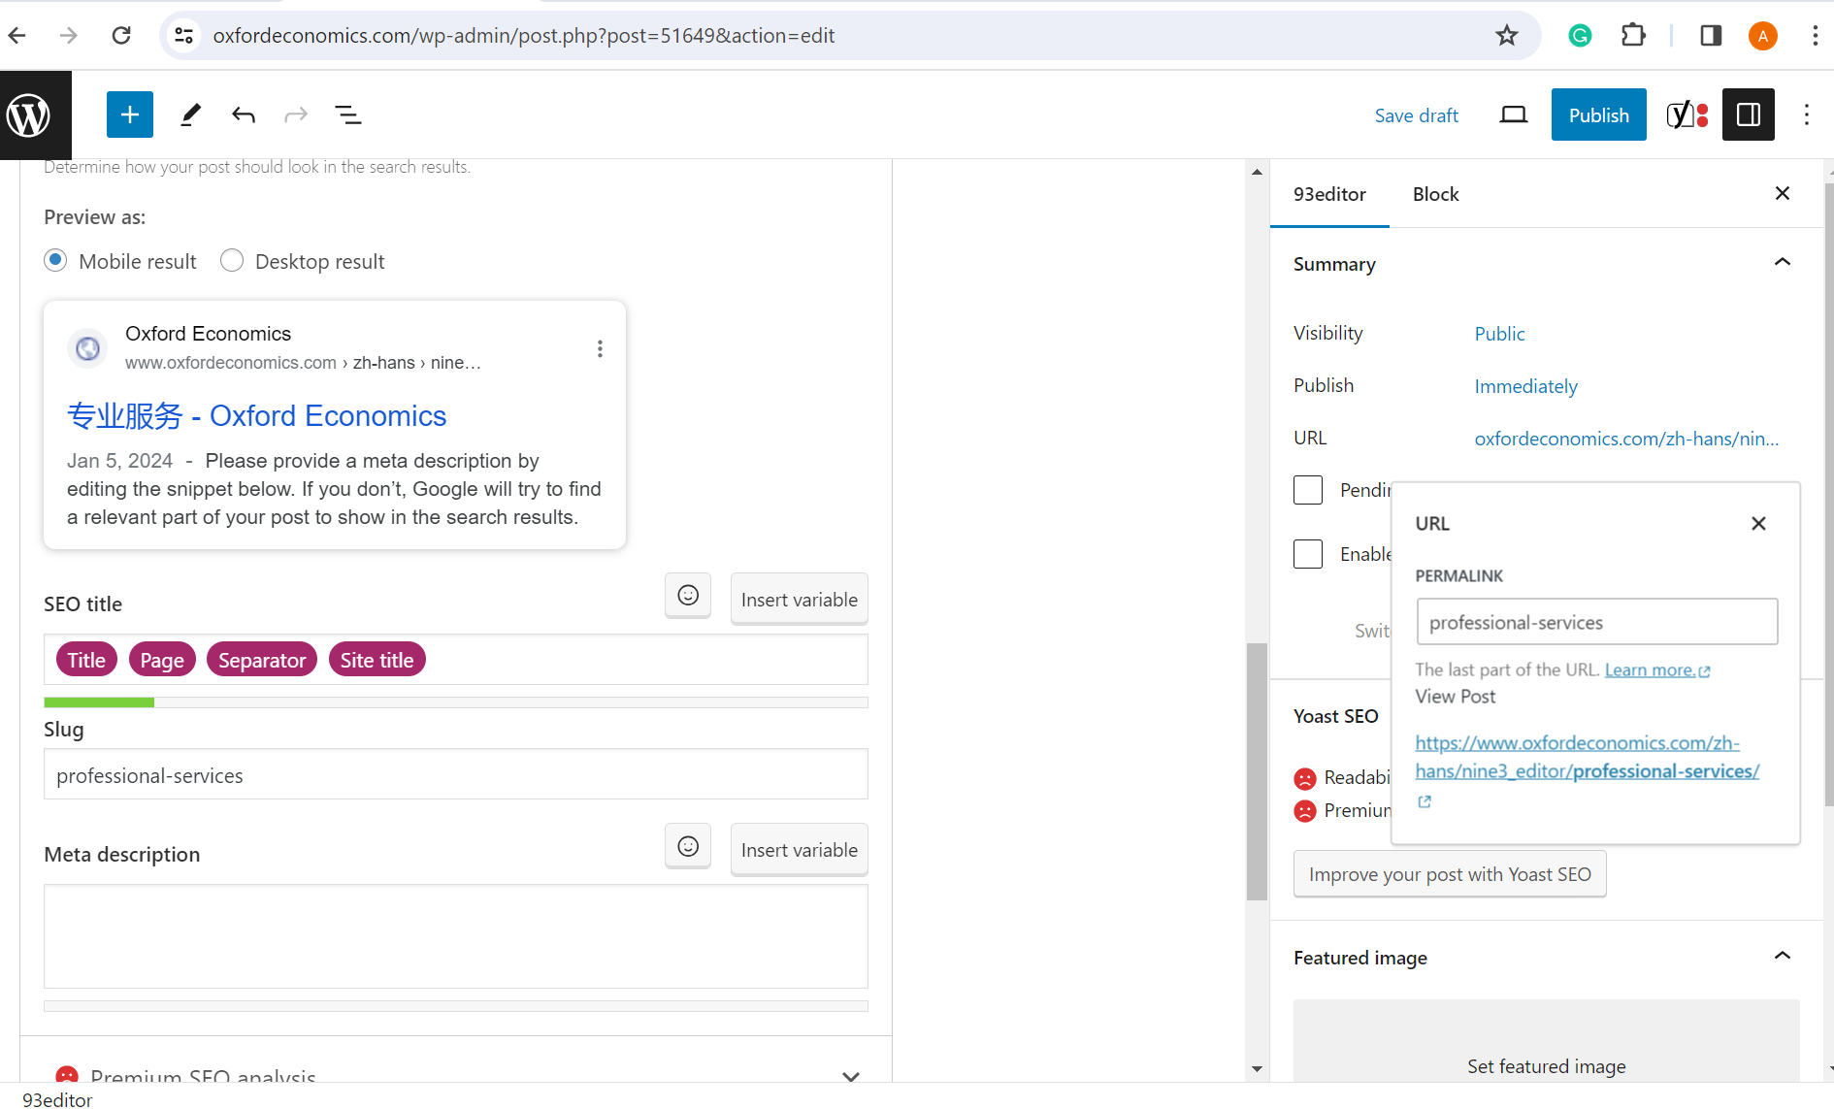Screen dimensions: 1834x1109
Task: Insert variable into SEO title
Action: tap(799, 600)
